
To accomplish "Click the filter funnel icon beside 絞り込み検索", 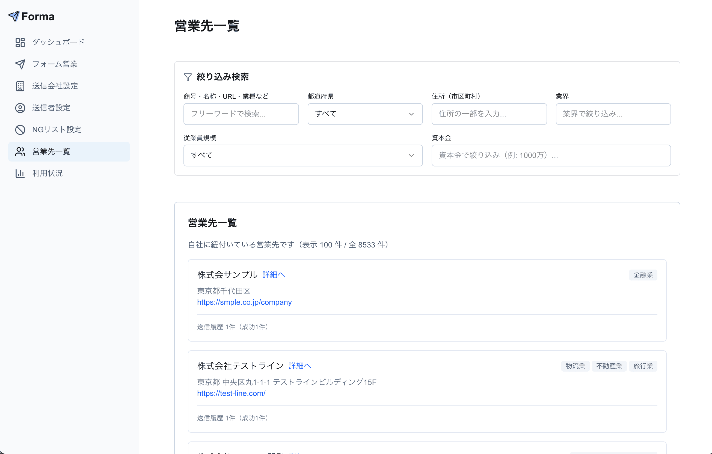I will [x=188, y=77].
